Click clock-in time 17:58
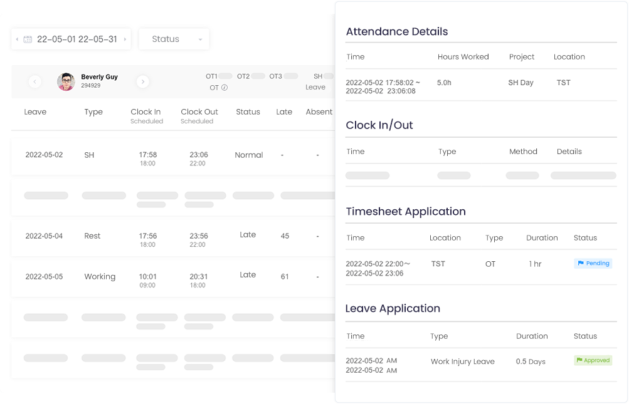The image size is (629, 404). click(148, 155)
